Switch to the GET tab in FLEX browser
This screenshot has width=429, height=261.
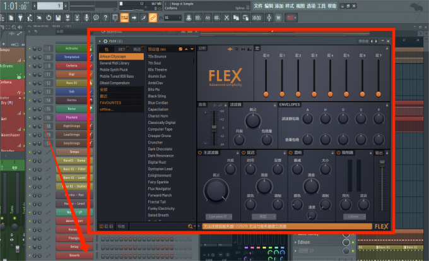coord(122,49)
